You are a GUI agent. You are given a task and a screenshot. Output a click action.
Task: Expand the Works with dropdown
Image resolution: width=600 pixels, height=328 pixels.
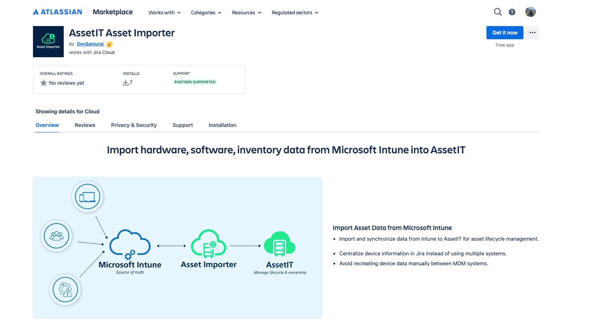[x=164, y=12]
